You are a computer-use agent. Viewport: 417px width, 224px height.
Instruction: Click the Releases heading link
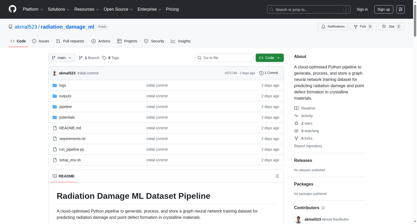point(303,161)
